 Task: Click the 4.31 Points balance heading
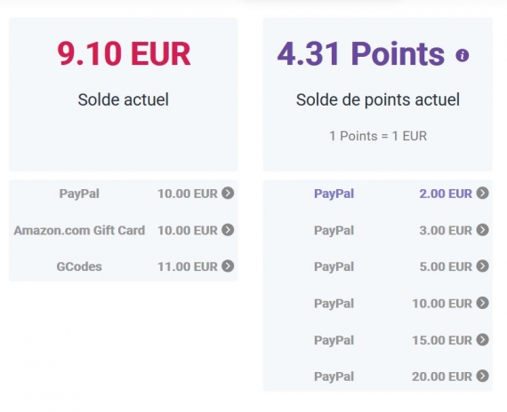coord(361,53)
